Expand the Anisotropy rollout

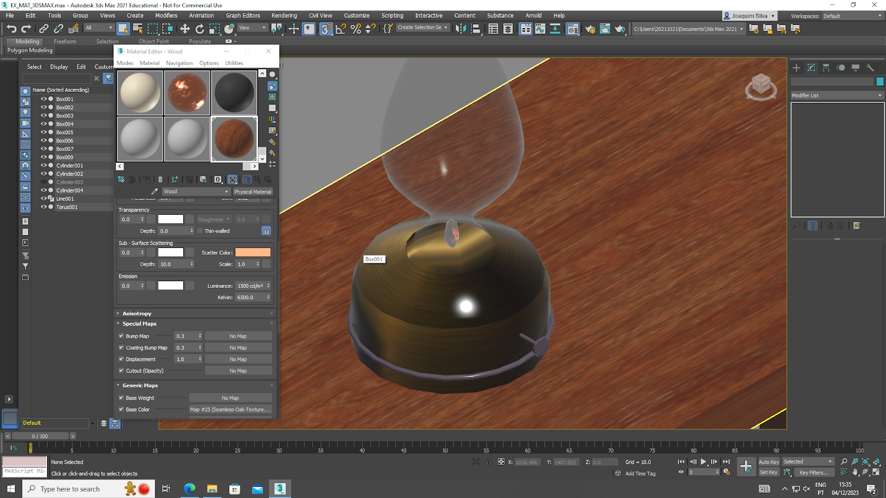point(137,313)
